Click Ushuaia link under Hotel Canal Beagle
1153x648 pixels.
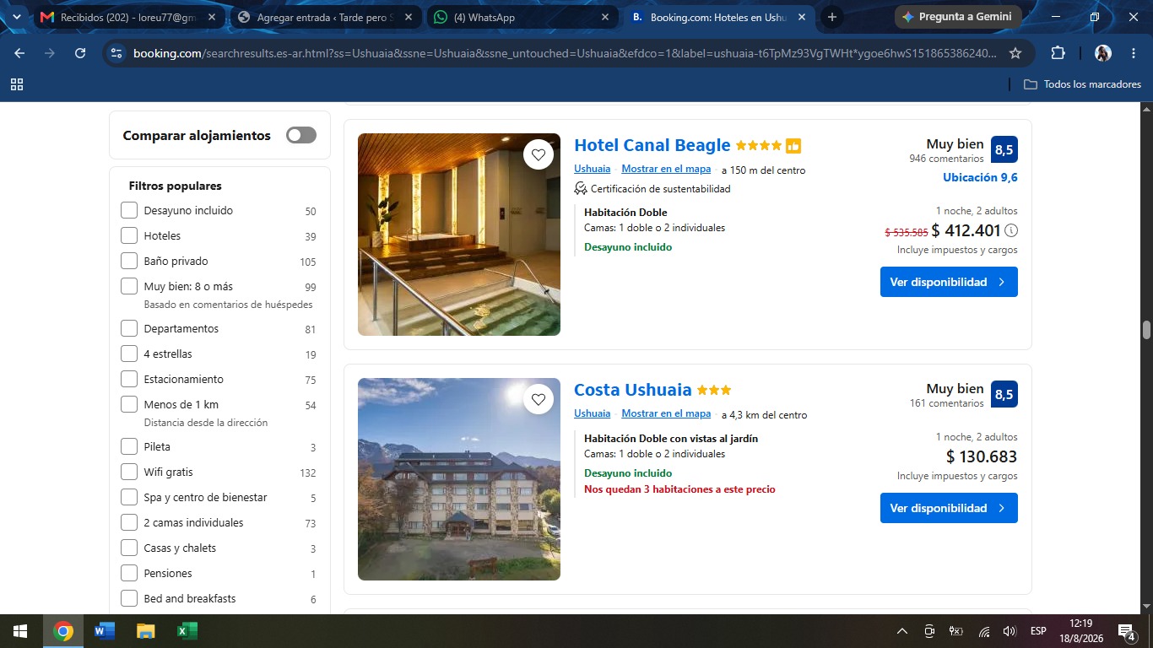(592, 169)
